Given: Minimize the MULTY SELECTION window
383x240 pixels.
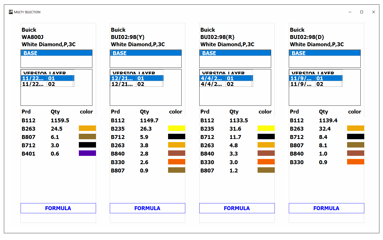Looking at the screenshot, I should coord(350,12).
